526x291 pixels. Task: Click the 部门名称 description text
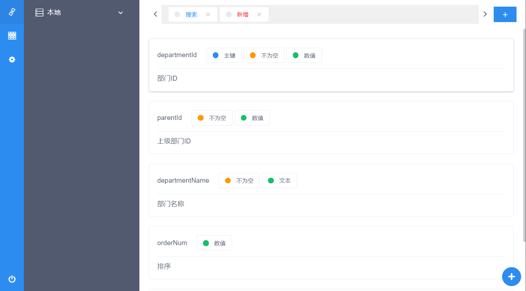click(x=171, y=204)
